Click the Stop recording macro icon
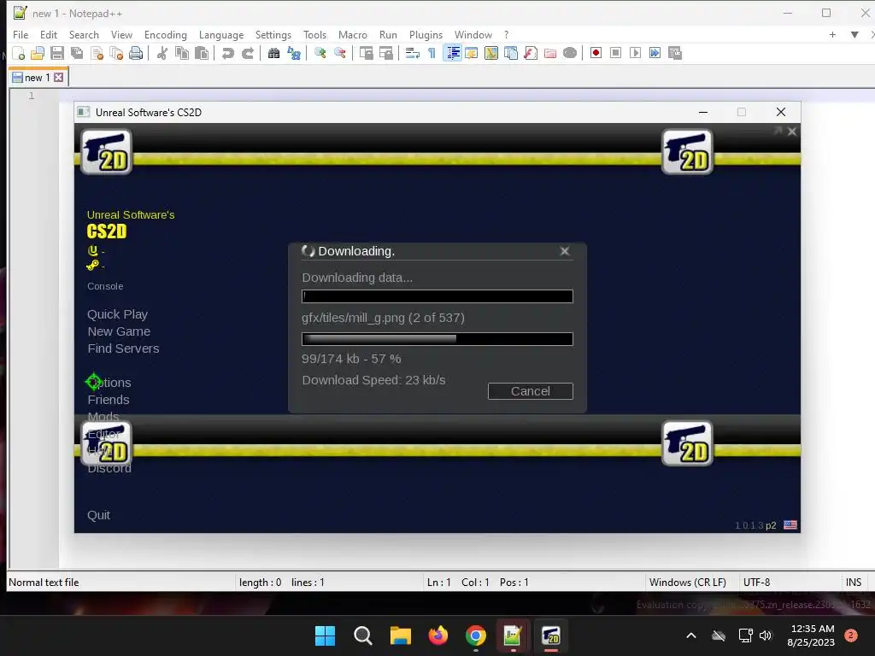The height and width of the screenshot is (656, 875). (x=615, y=53)
